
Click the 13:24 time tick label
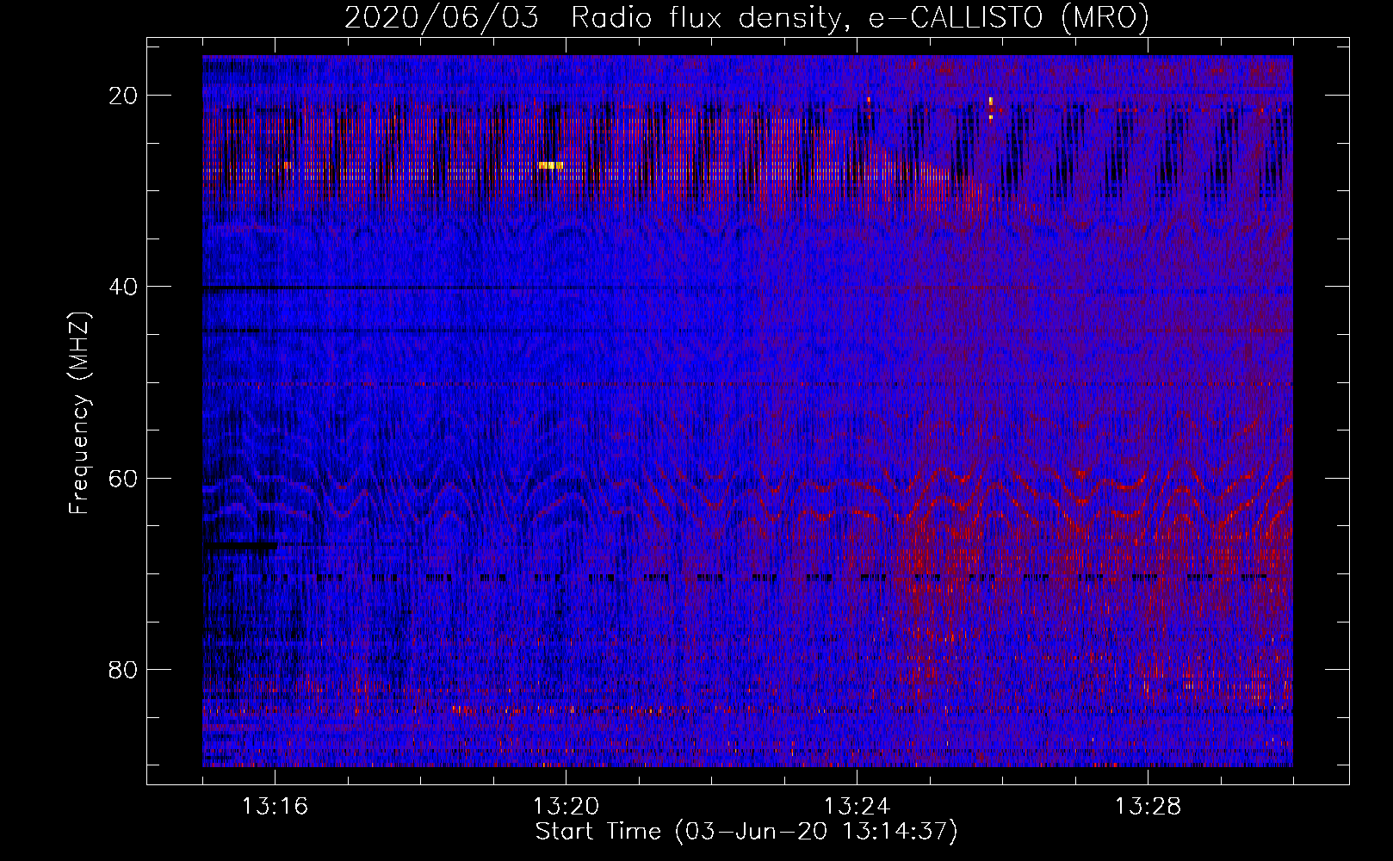pos(857,807)
